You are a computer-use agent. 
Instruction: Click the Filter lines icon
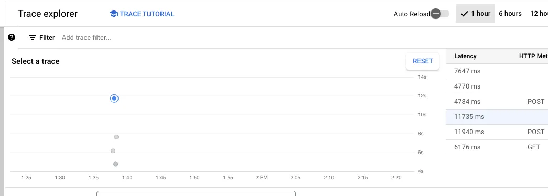33,38
